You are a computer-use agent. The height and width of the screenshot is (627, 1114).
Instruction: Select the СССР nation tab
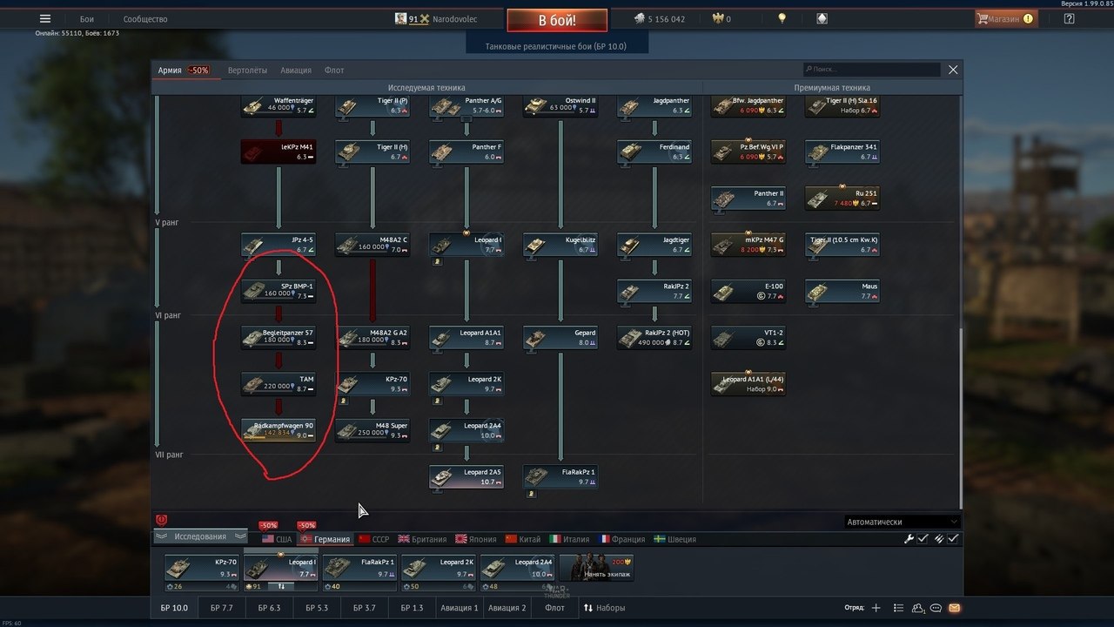coord(374,539)
